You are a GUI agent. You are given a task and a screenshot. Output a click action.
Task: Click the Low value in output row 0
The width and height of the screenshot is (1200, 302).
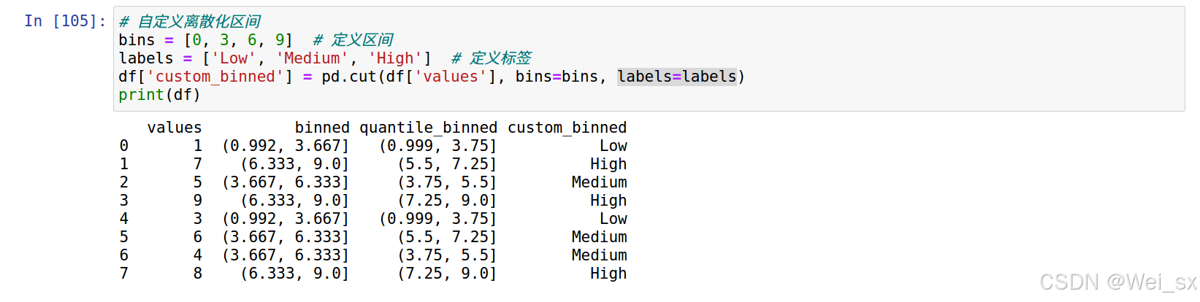tap(613, 146)
